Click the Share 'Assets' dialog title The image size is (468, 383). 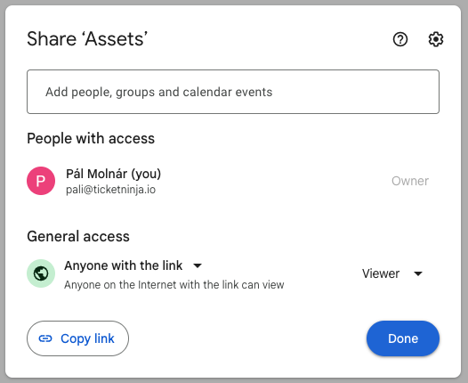pyautogui.click(x=87, y=39)
